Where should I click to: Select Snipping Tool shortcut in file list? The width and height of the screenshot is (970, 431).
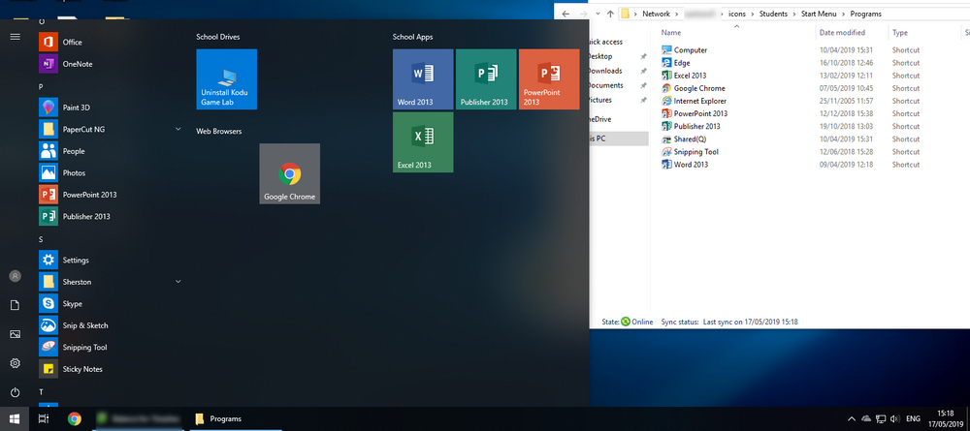pyautogui.click(x=695, y=152)
